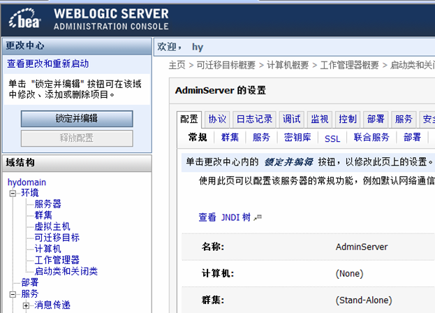
Task: Click the BEA logo in header
Action: pyautogui.click(x=24, y=19)
